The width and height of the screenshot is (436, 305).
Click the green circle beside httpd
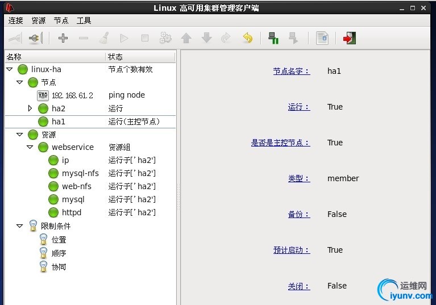pyautogui.click(x=53, y=212)
